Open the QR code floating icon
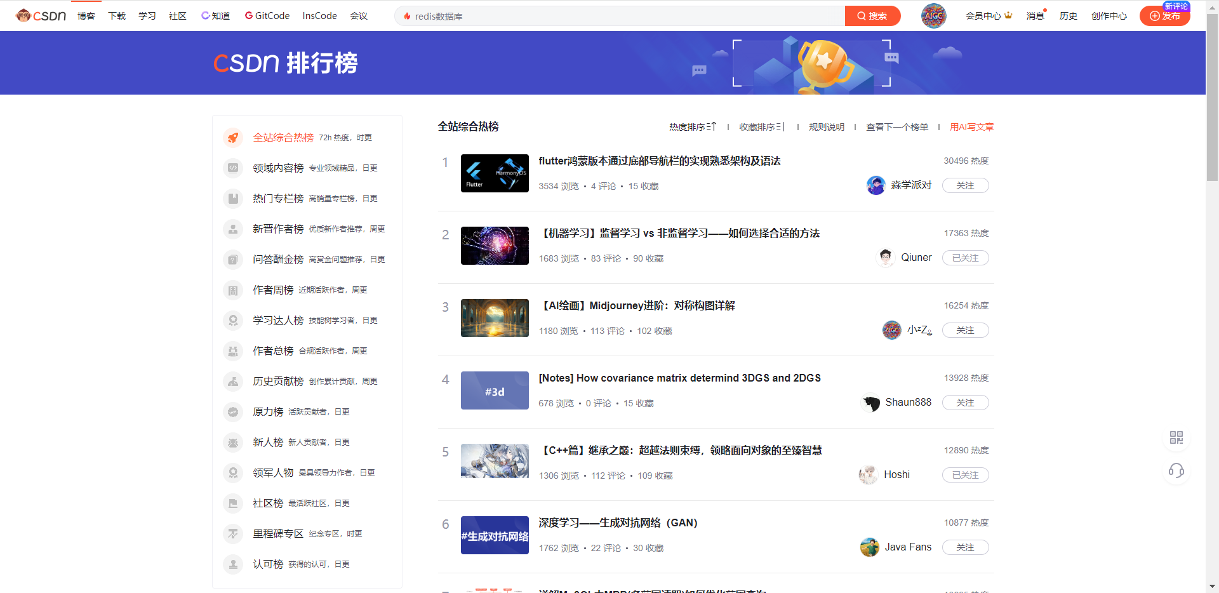 (x=1176, y=437)
